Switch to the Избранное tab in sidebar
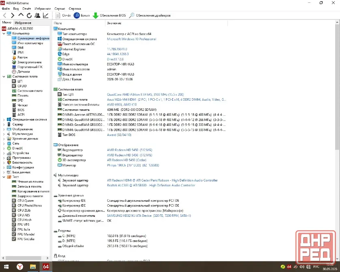The width and height of the screenshot is (340, 272). coord(23,23)
